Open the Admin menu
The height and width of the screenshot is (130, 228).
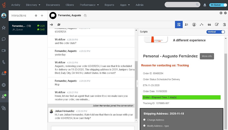[139, 5]
